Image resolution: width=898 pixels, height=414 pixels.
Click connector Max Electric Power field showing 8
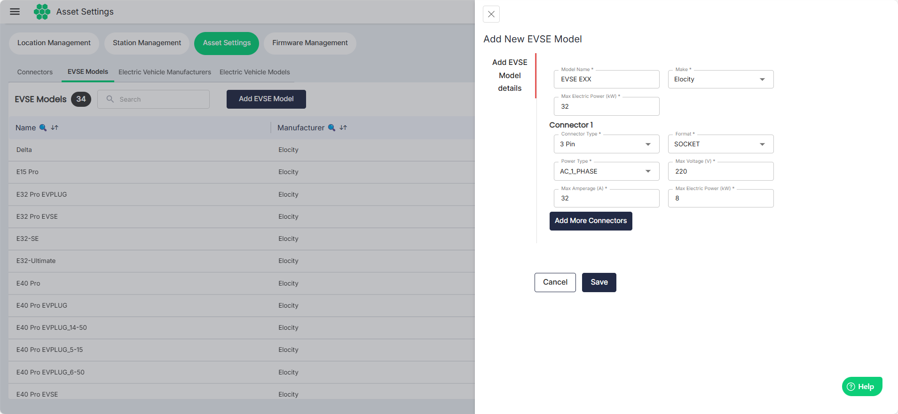721,198
